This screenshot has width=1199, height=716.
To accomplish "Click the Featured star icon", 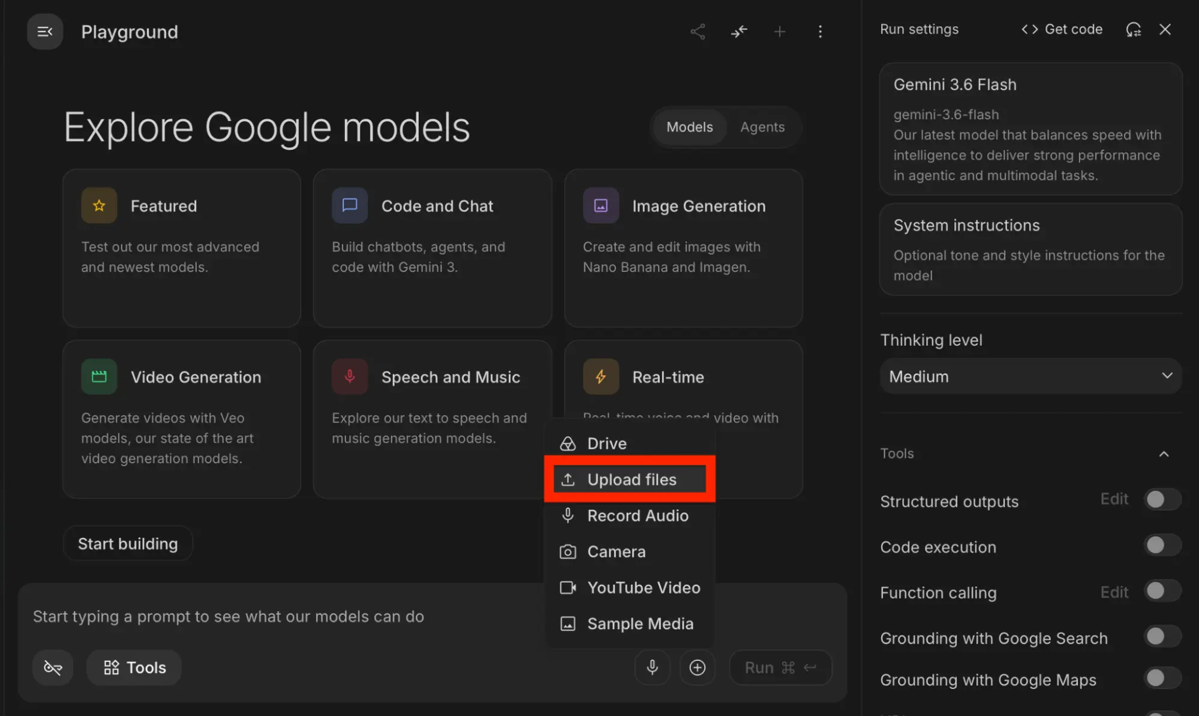I will pos(99,206).
